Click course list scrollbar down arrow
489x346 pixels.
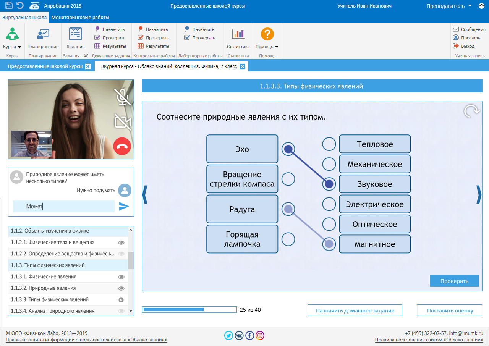(x=131, y=311)
